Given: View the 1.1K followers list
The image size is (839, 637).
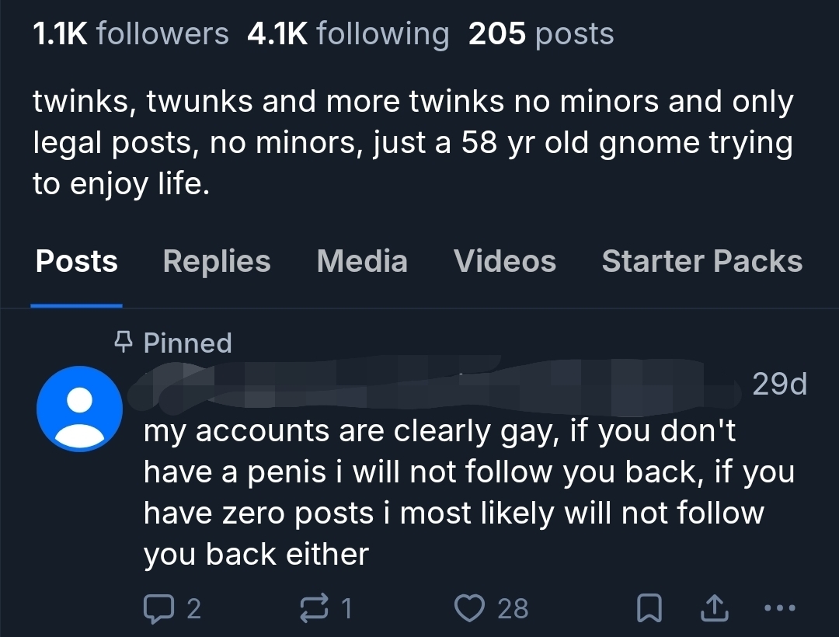Looking at the screenshot, I should point(131,33).
